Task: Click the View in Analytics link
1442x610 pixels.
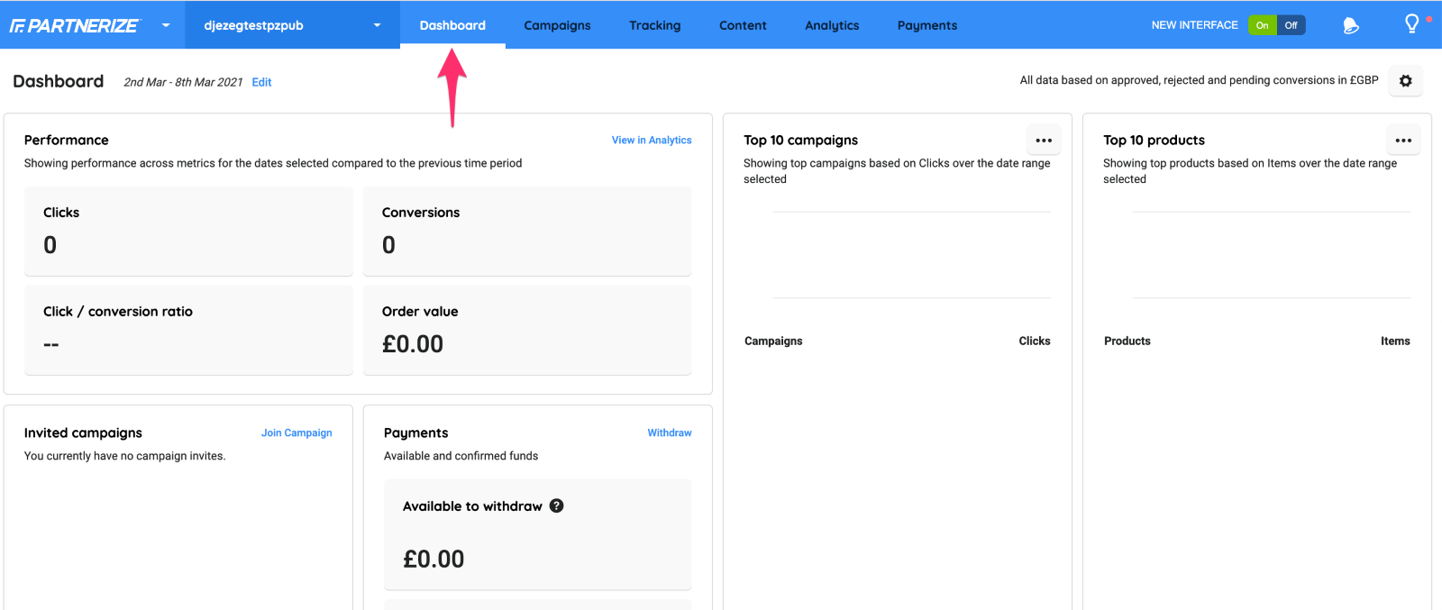Action: tap(651, 141)
